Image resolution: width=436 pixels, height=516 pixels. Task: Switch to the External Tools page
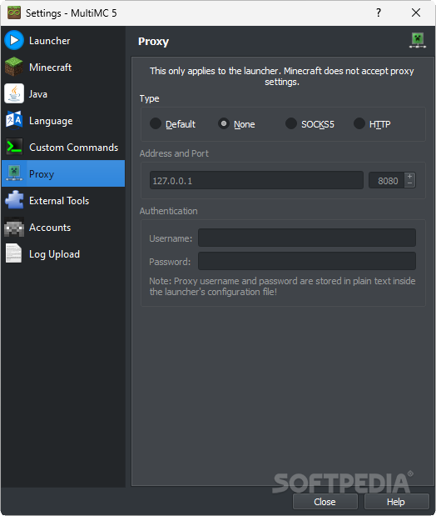click(63, 200)
